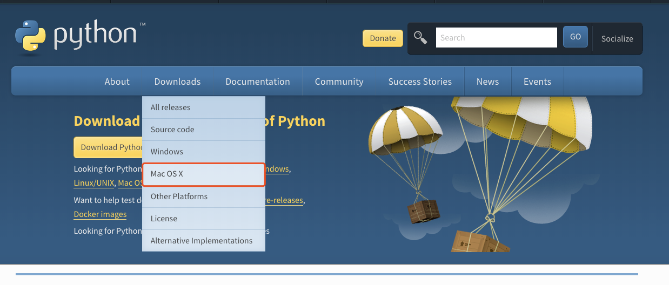Click the GO search button
This screenshot has height=285, width=669.
tap(575, 37)
